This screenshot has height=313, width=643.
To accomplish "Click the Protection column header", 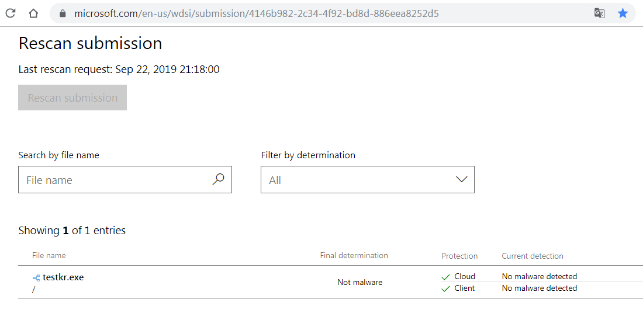I will click(x=459, y=256).
